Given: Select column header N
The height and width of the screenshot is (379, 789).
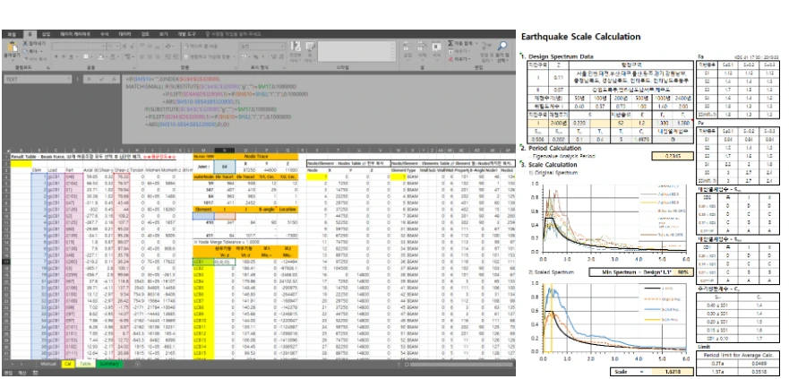Looking at the screenshot, I should pyautogui.click(x=225, y=150).
